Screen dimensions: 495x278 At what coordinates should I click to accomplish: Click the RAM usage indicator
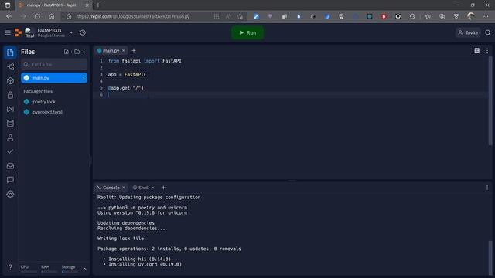tap(49, 269)
